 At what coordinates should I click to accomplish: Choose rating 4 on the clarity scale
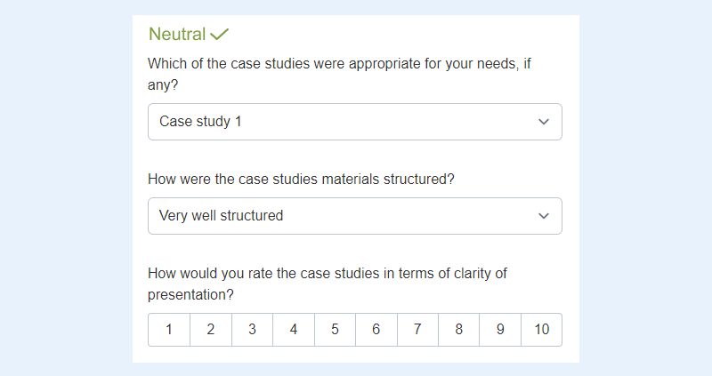(x=294, y=330)
